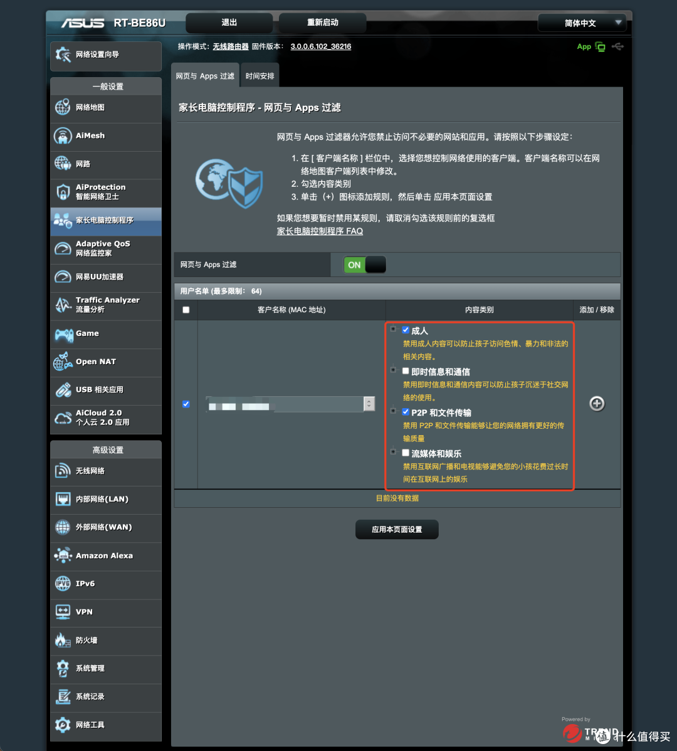Open 系统管理 gear icon
This screenshot has height=751, width=677.
coord(63,669)
